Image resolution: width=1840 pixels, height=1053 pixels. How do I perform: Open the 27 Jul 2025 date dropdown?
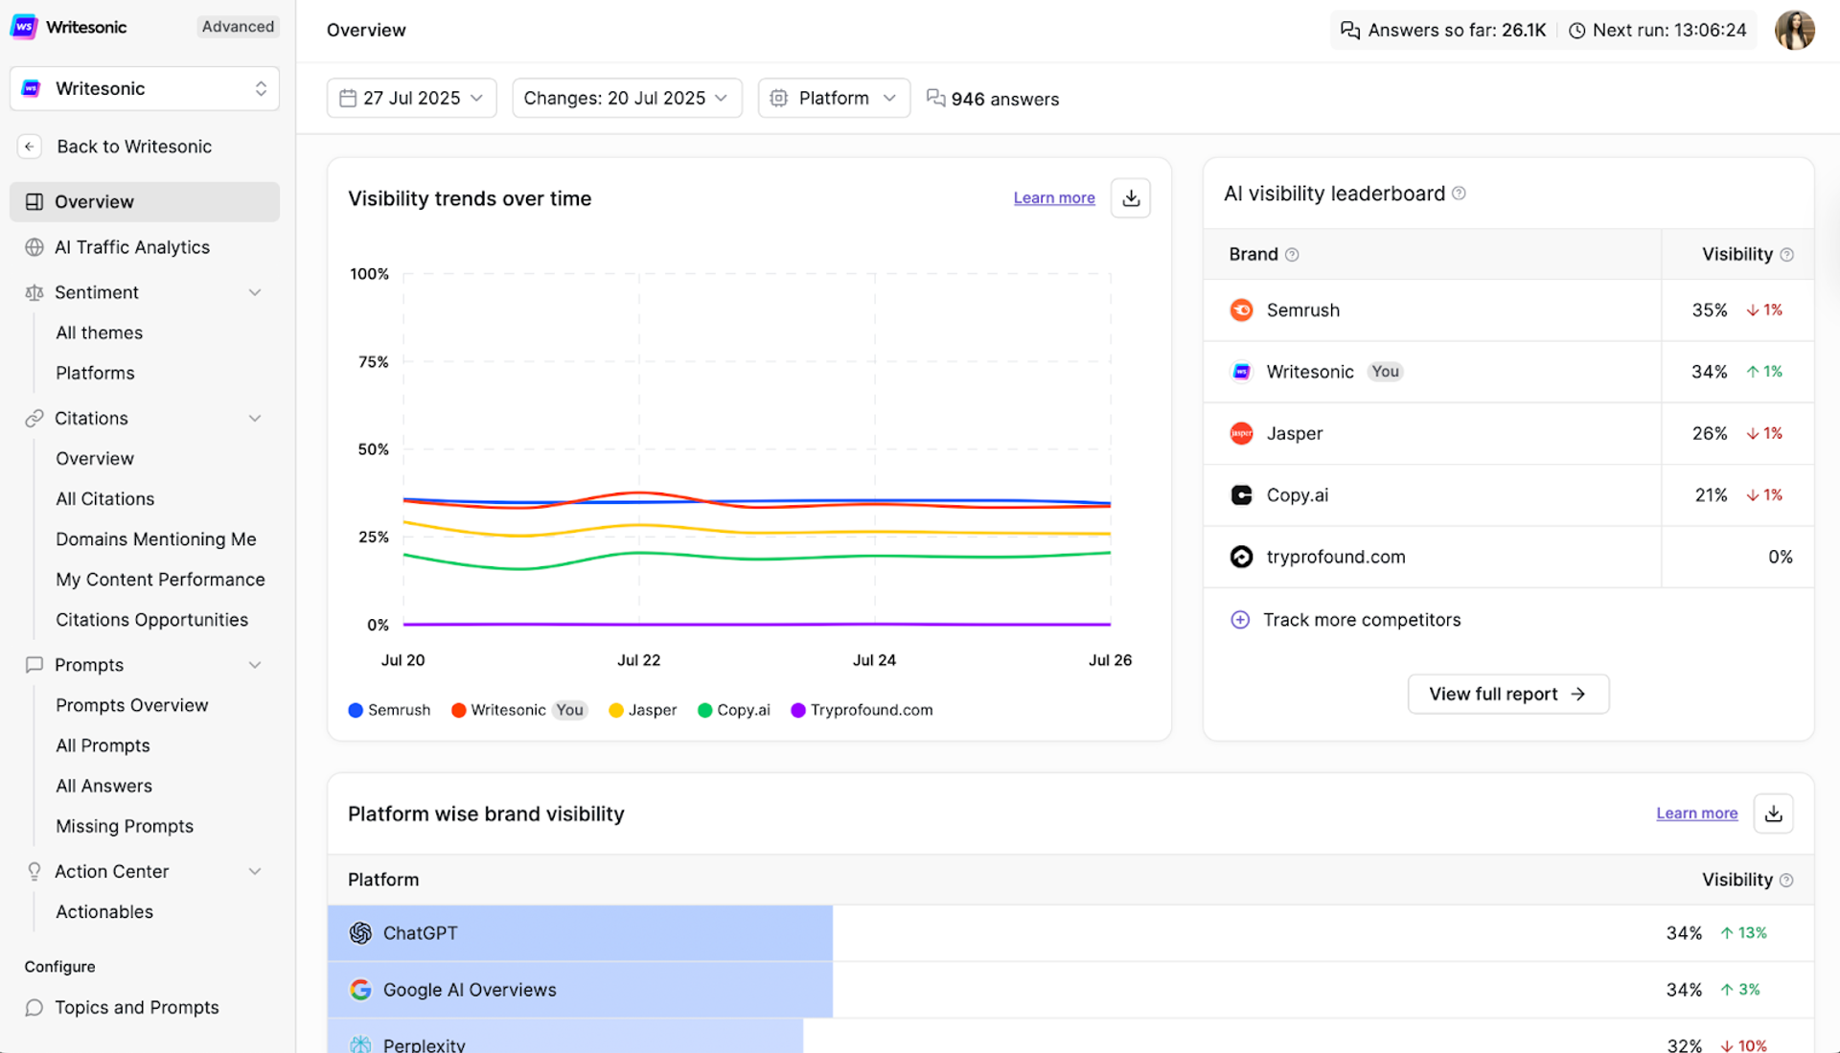coord(411,99)
